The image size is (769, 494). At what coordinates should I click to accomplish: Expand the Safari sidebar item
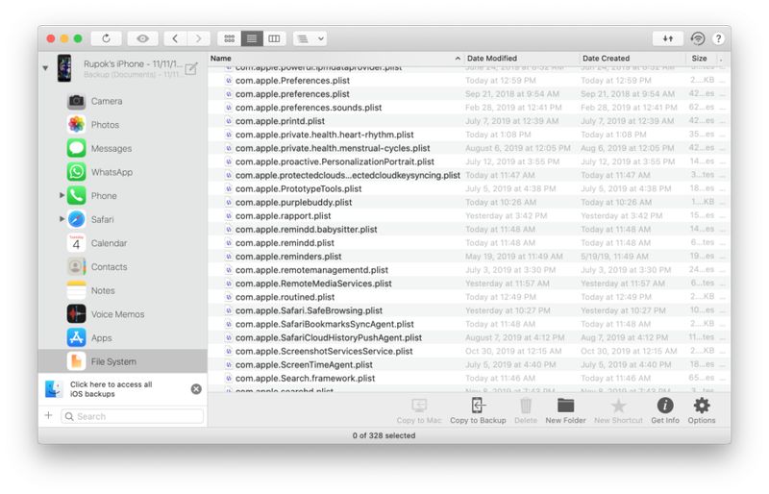pos(62,219)
